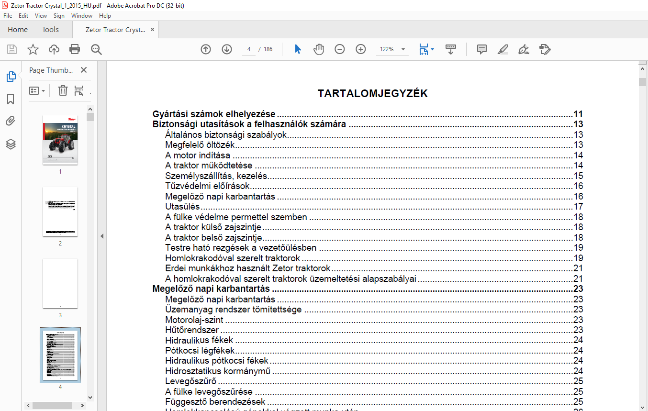
Task: Open the 122% zoom level dropdown
Action: click(x=403, y=49)
